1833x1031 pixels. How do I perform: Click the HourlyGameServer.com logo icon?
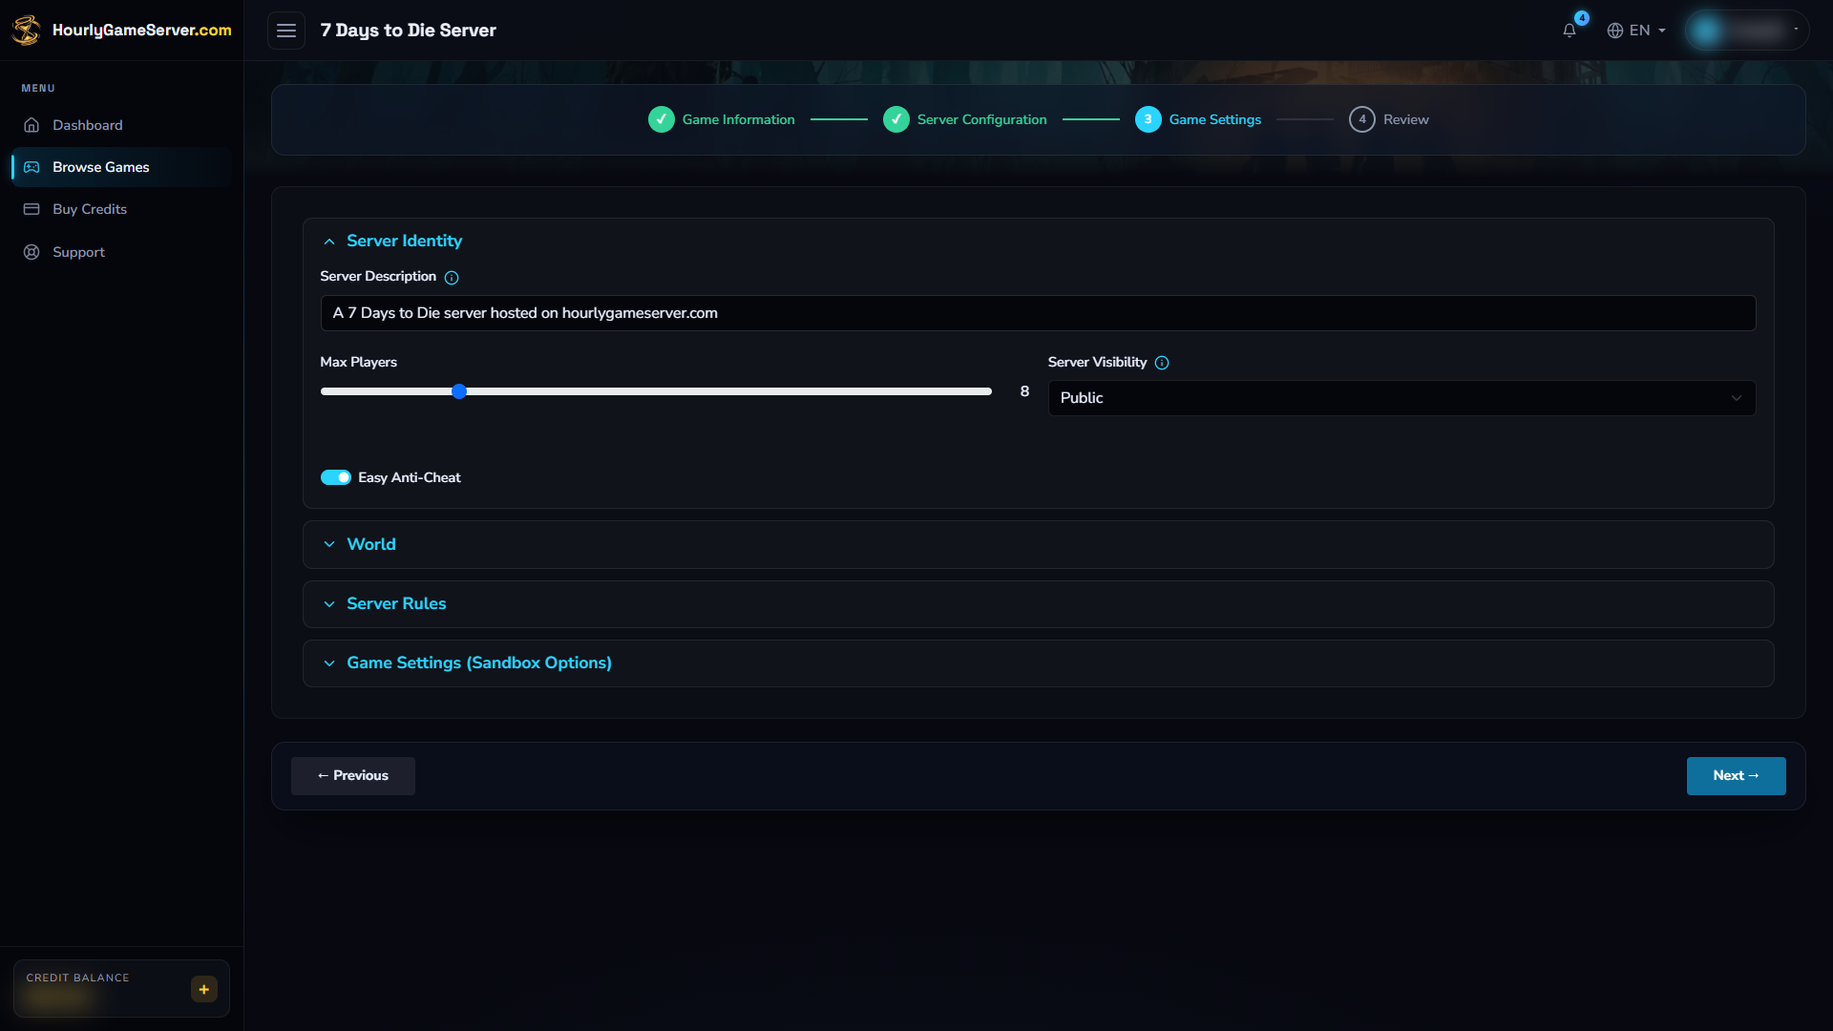[27, 30]
